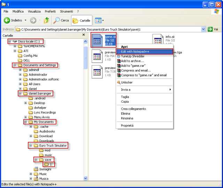Click the green Forward arrow icon

point(33,21)
